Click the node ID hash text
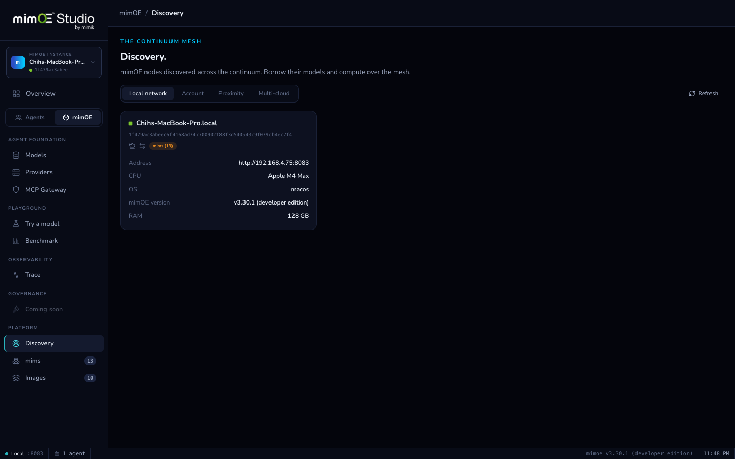The height and width of the screenshot is (459, 735). click(210, 135)
